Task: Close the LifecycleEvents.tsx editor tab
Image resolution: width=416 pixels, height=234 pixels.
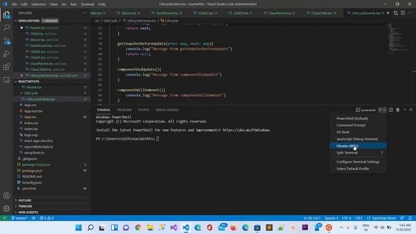Action: coord(388,13)
